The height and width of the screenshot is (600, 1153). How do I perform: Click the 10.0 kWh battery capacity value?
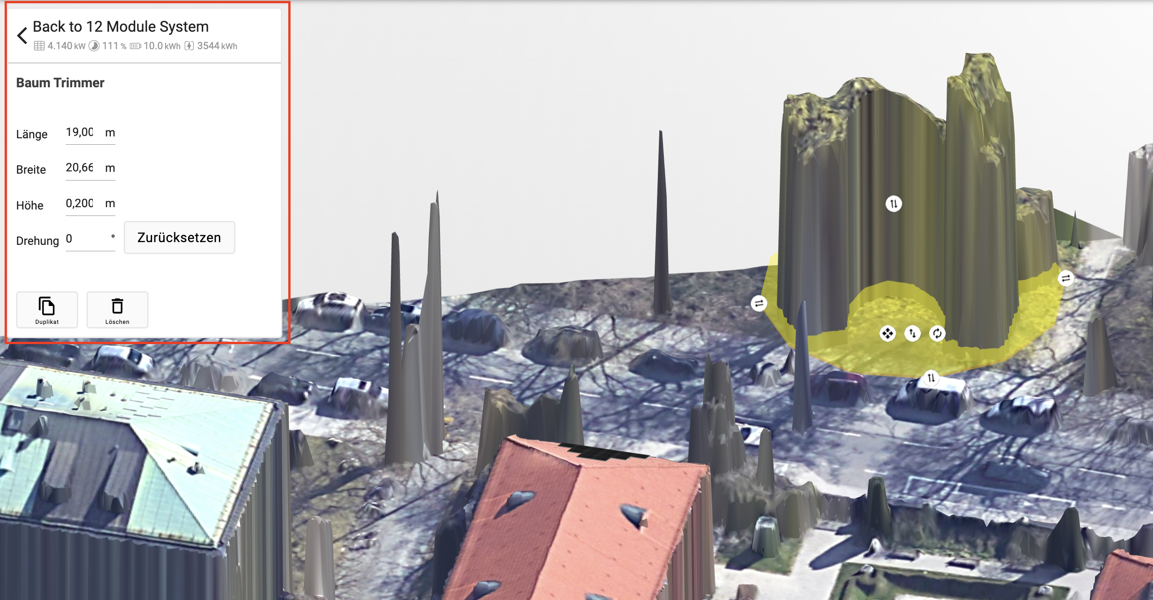pyautogui.click(x=162, y=46)
